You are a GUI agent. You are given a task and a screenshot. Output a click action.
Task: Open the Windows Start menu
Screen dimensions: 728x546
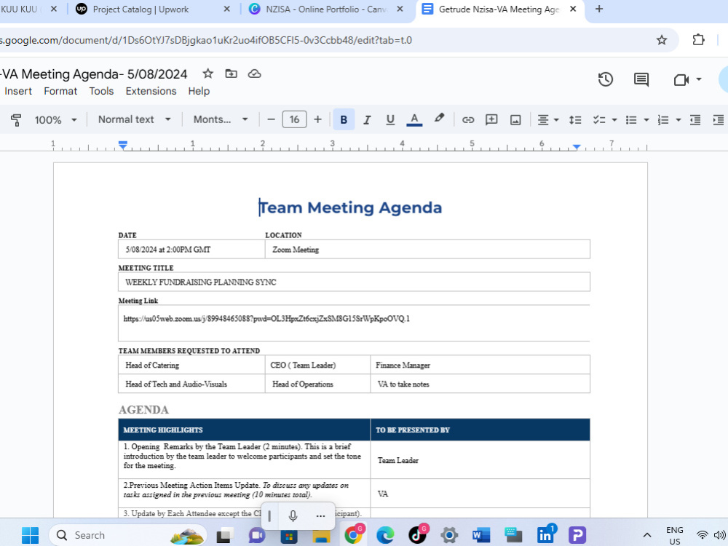(30, 535)
